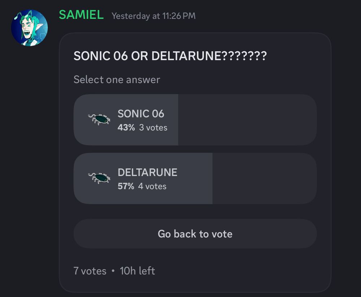This screenshot has width=361, height=297.
Task: Select the DELTARUNE poll answer
Action: click(x=195, y=177)
